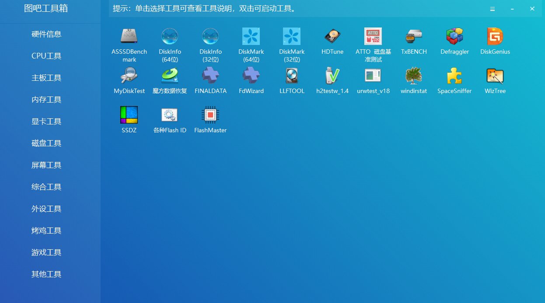Viewport: 545px width, 303px height.
Task: Open the 屏幕工具 category
Action: (46, 165)
